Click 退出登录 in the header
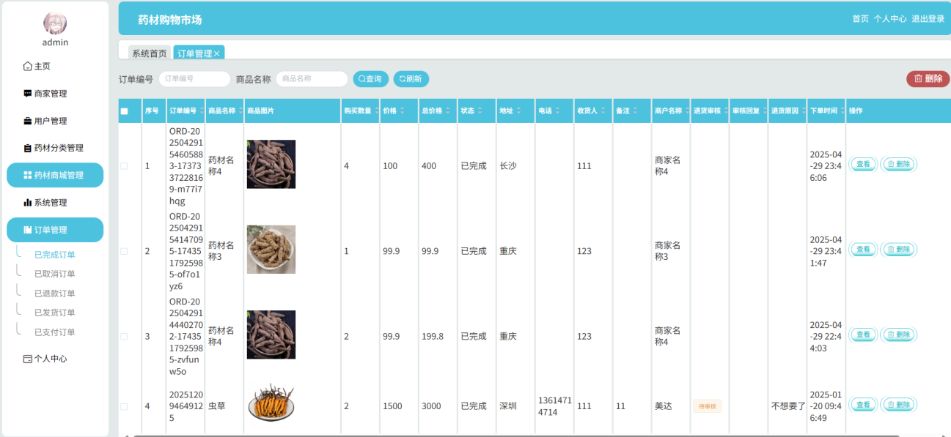 (x=928, y=19)
